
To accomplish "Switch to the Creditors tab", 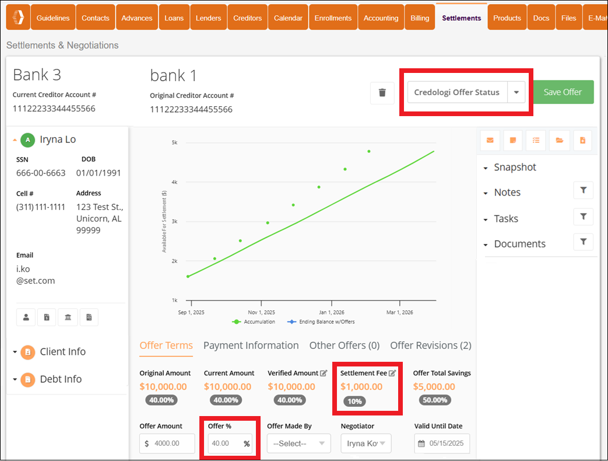I will click(x=247, y=18).
